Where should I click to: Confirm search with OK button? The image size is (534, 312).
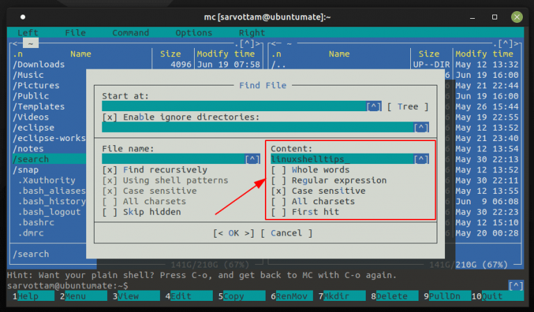click(x=234, y=233)
